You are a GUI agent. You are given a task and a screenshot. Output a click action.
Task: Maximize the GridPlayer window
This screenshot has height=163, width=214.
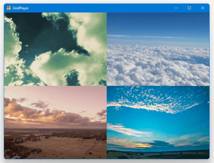pyautogui.click(x=189, y=8)
